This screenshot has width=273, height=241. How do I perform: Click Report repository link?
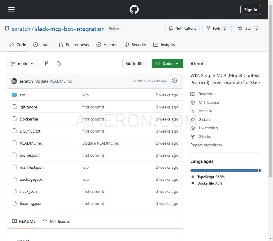pos(206,145)
